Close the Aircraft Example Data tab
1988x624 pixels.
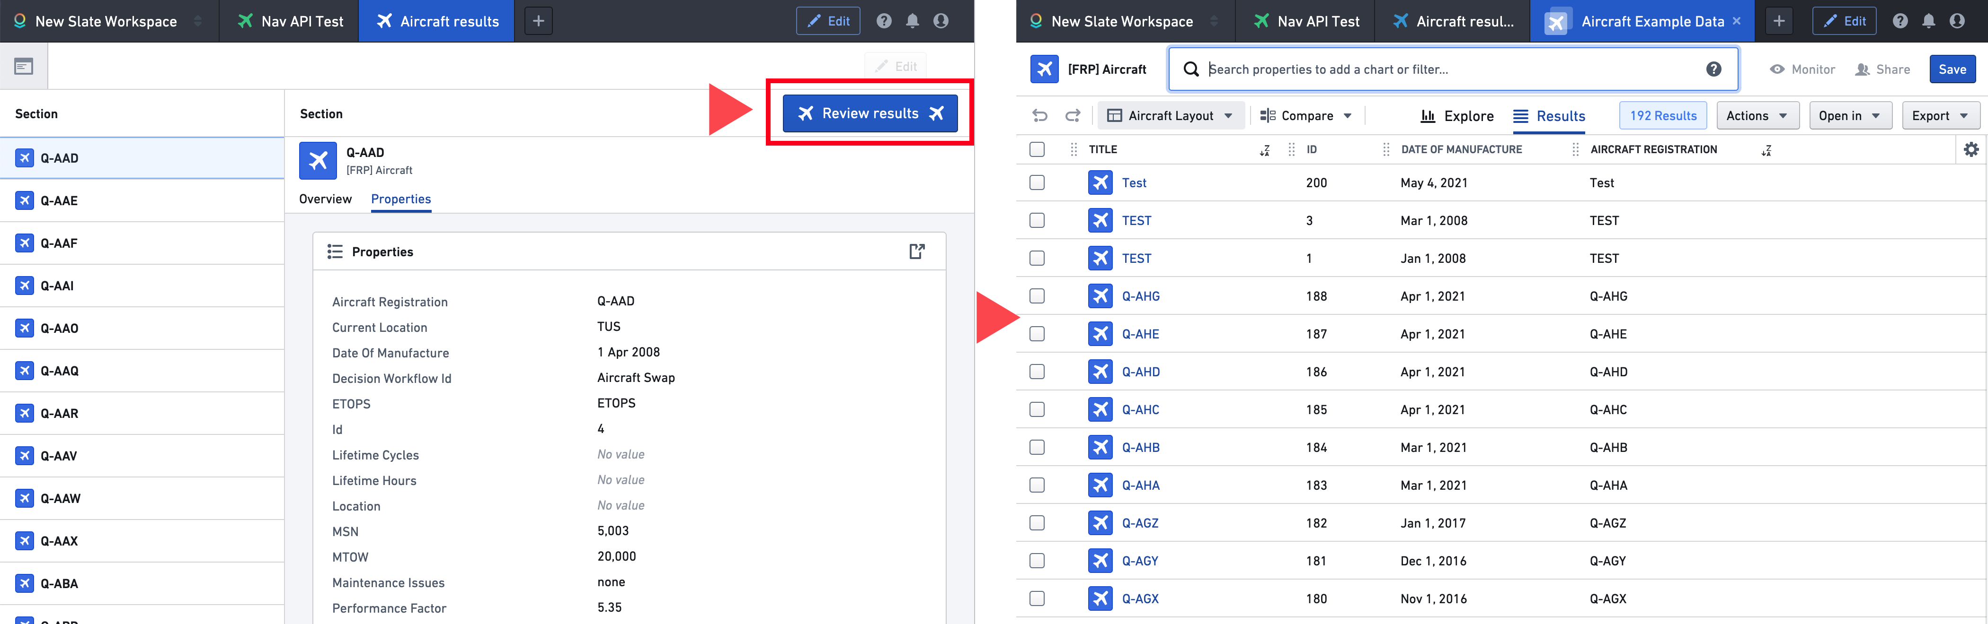click(1736, 21)
